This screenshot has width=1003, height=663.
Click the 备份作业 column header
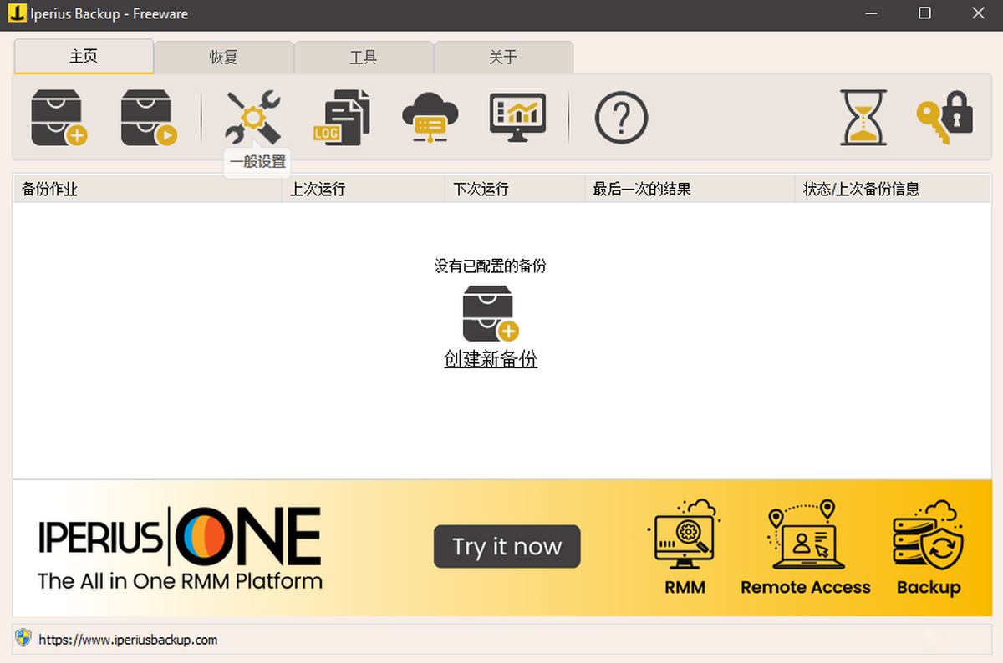[x=50, y=190]
